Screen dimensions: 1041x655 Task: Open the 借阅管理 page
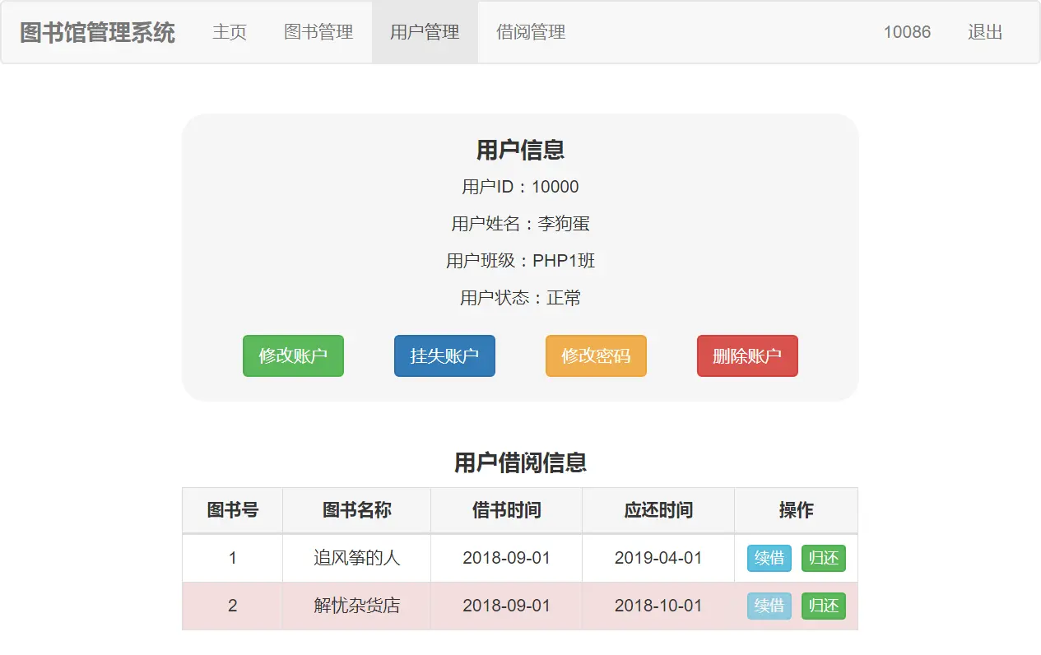click(529, 33)
